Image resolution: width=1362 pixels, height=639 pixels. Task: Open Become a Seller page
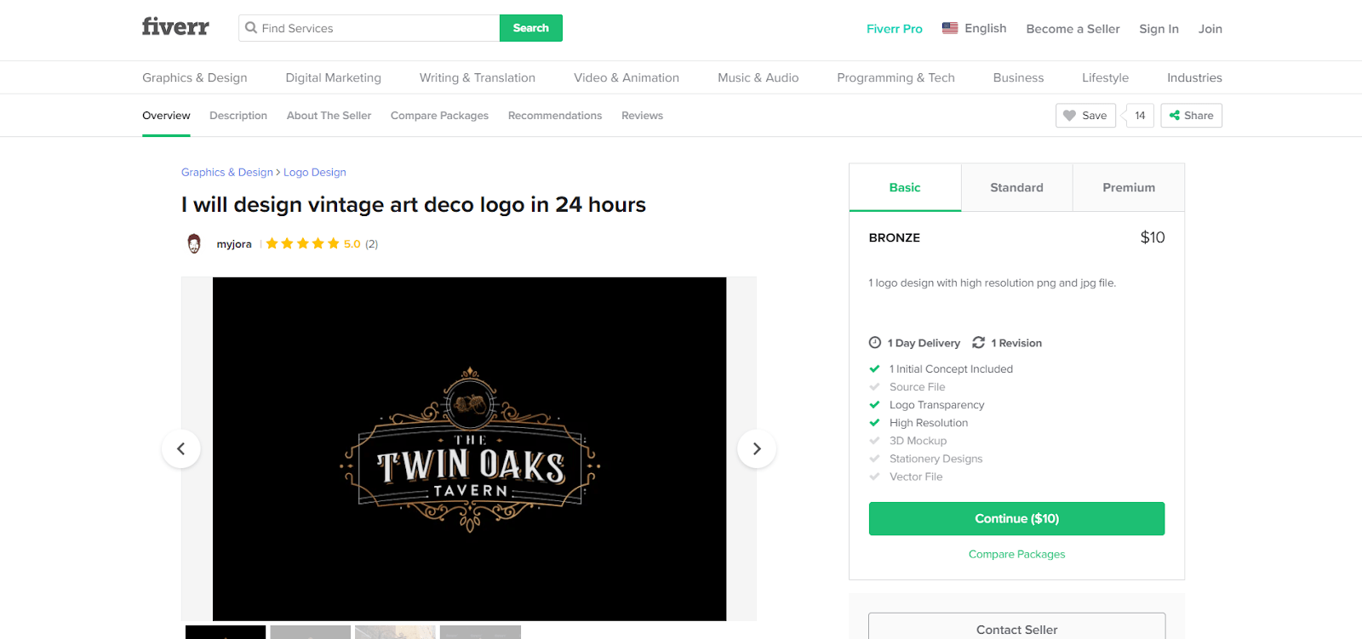click(1073, 29)
